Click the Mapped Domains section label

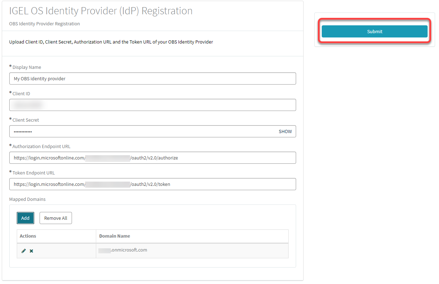(x=27, y=199)
